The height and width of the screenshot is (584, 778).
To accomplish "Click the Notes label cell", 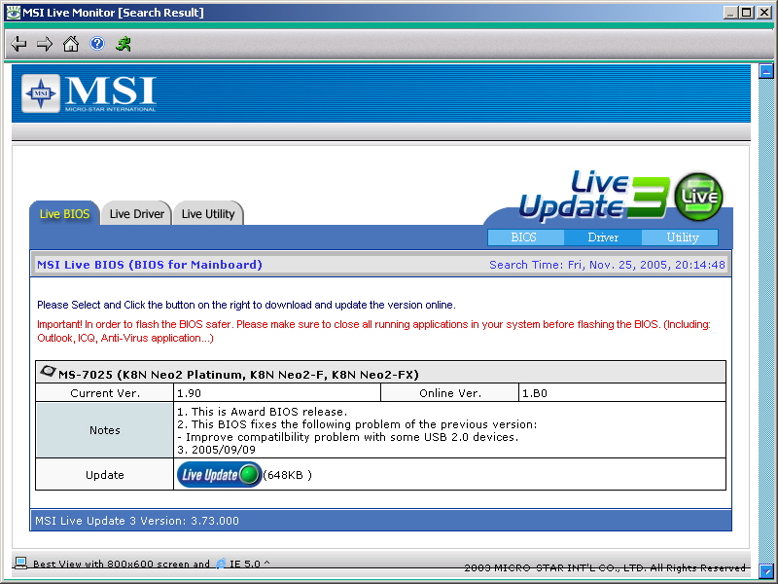I will (x=105, y=430).
